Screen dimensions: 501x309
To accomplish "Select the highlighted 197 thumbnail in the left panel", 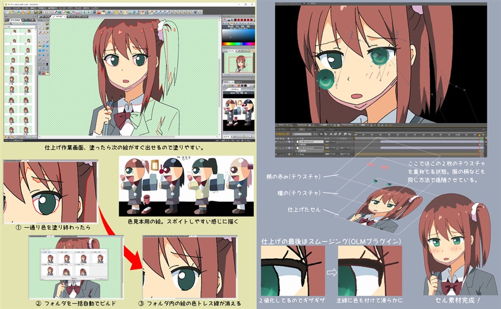I will (26, 70).
